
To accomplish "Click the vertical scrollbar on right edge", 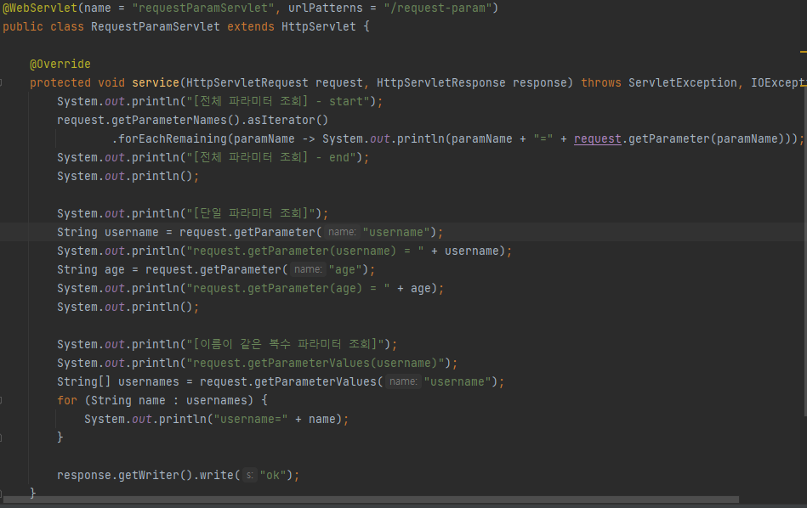I will (804, 252).
